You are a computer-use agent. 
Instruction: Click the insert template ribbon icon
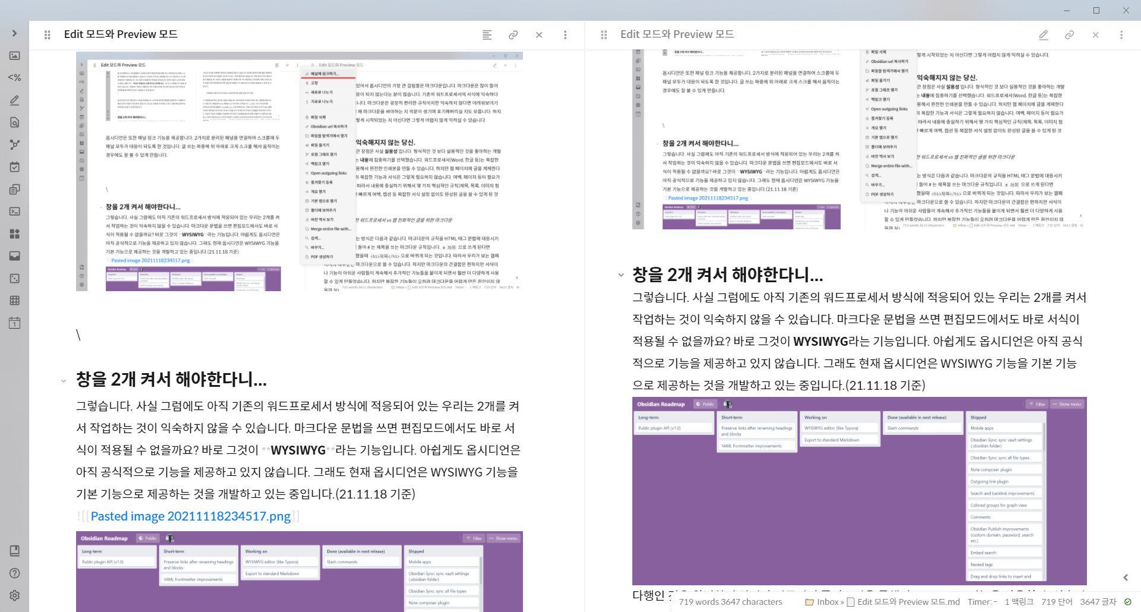pyautogui.click(x=15, y=189)
